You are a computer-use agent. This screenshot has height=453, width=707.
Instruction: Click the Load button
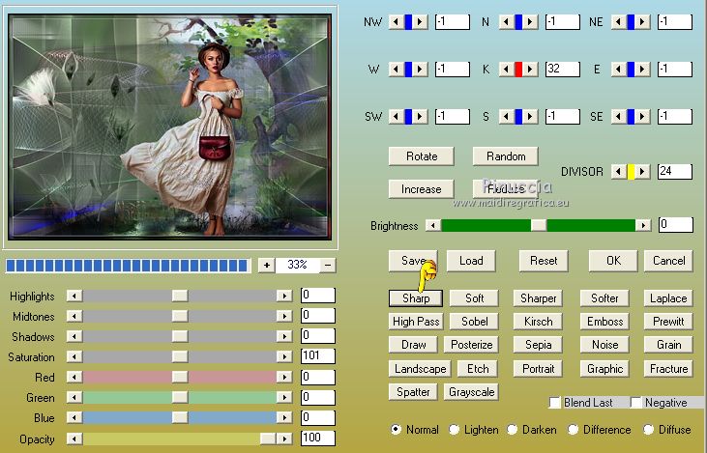tap(471, 261)
